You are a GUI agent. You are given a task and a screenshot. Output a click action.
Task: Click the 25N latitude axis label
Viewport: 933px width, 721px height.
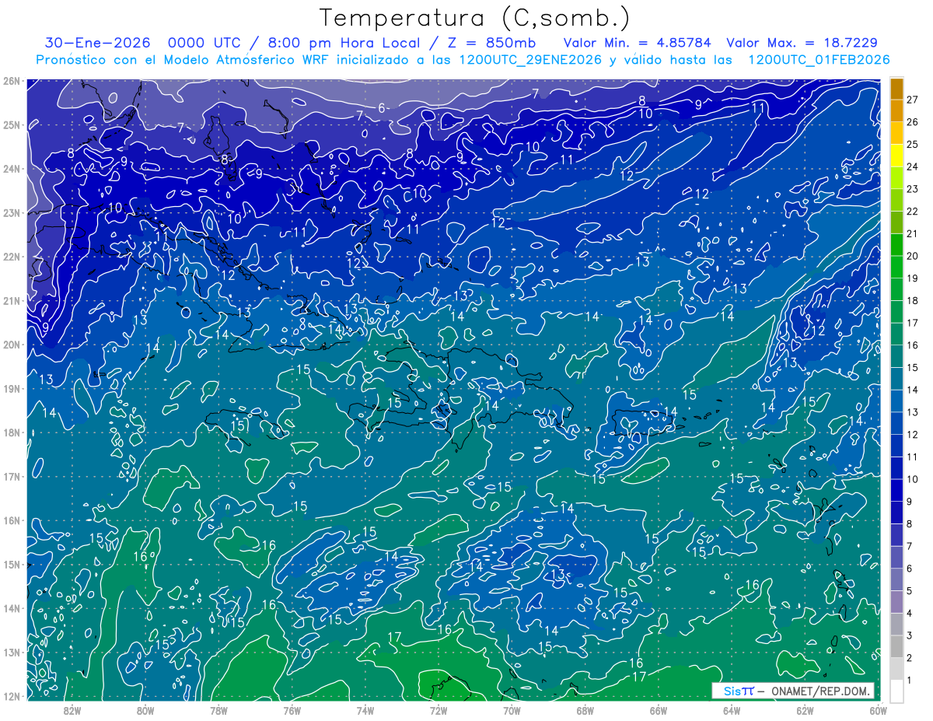click(x=11, y=125)
